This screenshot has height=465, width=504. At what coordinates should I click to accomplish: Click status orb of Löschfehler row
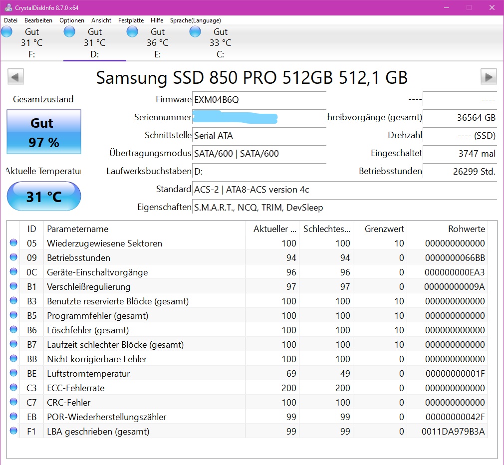[13, 329]
